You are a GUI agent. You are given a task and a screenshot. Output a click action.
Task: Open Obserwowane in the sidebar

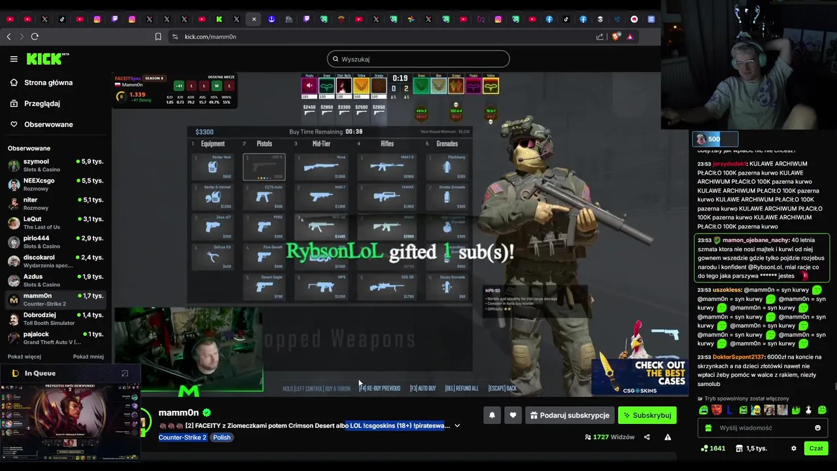(48, 124)
